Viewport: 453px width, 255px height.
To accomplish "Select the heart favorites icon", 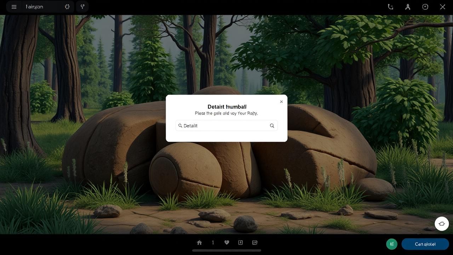I will coord(227,243).
